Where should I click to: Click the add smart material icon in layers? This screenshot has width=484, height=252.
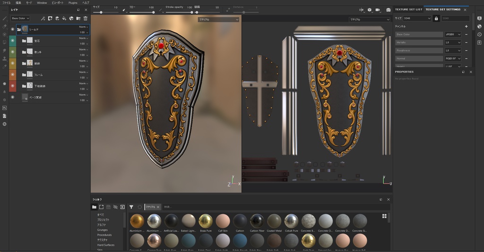pos(71,18)
